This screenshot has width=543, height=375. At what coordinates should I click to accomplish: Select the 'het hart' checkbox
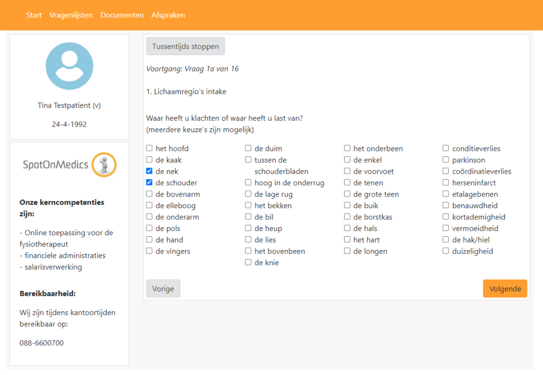coord(347,240)
